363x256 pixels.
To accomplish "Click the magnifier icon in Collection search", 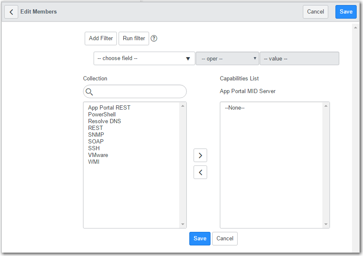I will click(89, 92).
